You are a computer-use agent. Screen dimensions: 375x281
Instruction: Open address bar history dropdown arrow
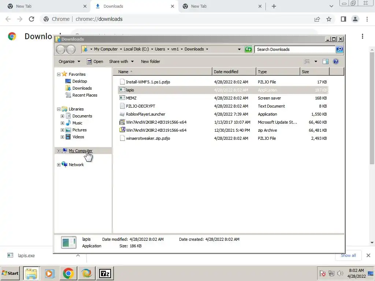coord(239,49)
